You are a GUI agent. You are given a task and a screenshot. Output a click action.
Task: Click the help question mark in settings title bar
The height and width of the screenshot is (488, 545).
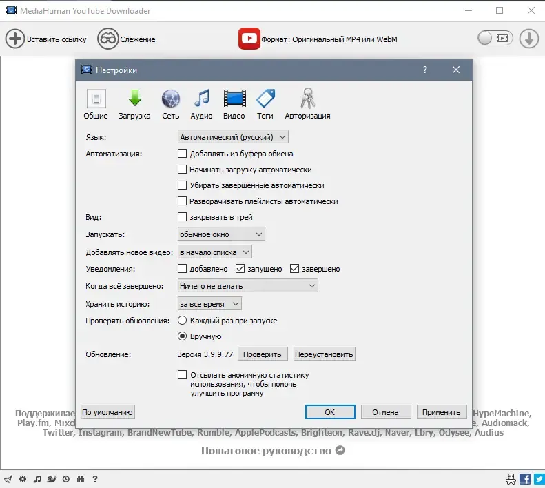424,70
